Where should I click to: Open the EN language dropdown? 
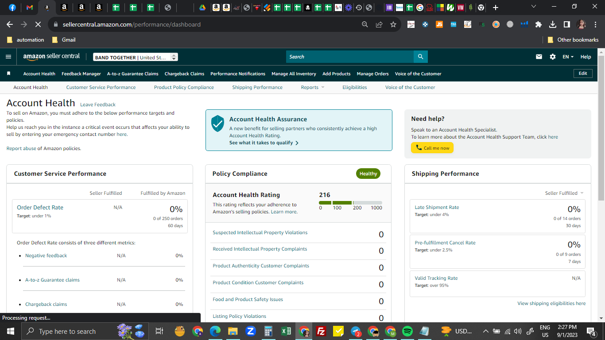coord(568,57)
